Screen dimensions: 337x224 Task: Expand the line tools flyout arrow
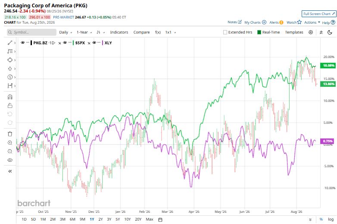[15, 43]
